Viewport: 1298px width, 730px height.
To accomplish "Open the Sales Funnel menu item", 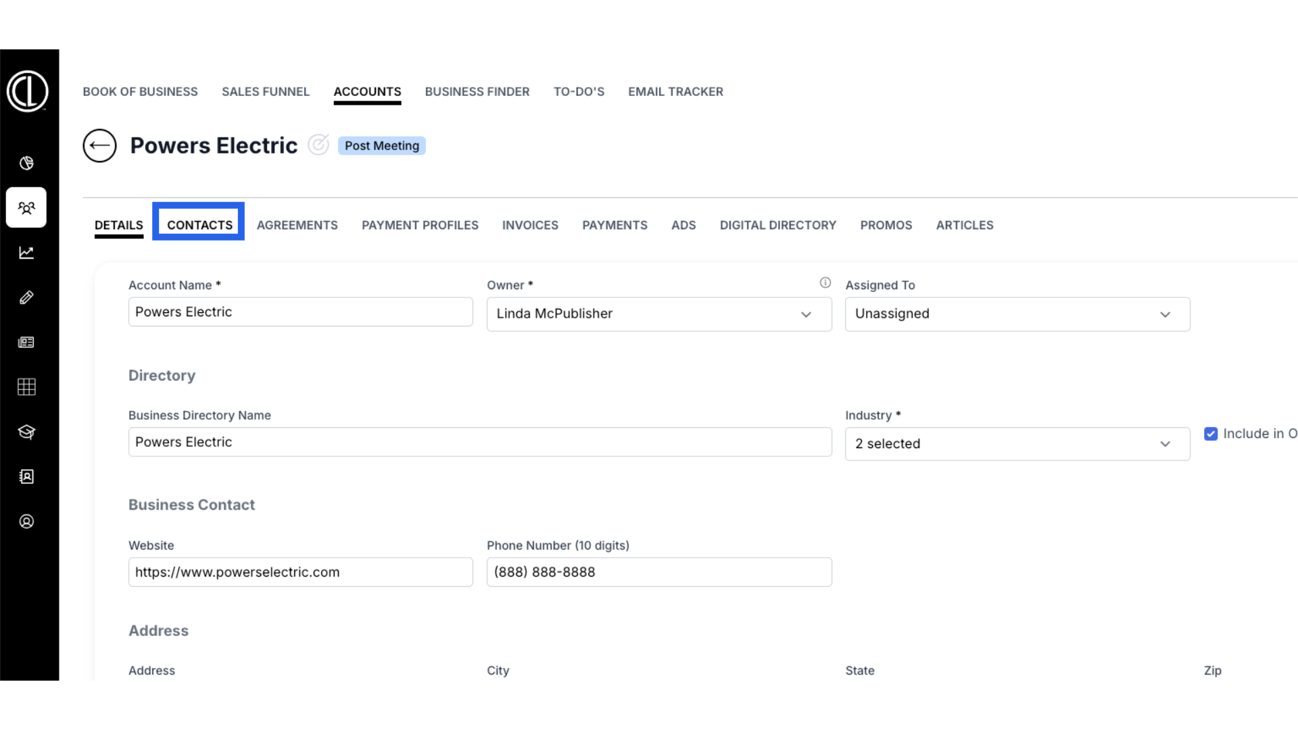I will (x=265, y=91).
